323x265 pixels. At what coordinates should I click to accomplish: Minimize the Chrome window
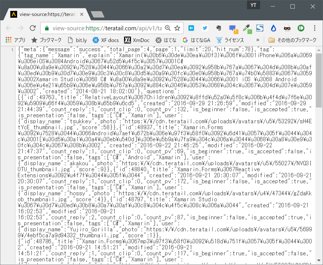[x=273, y=6]
